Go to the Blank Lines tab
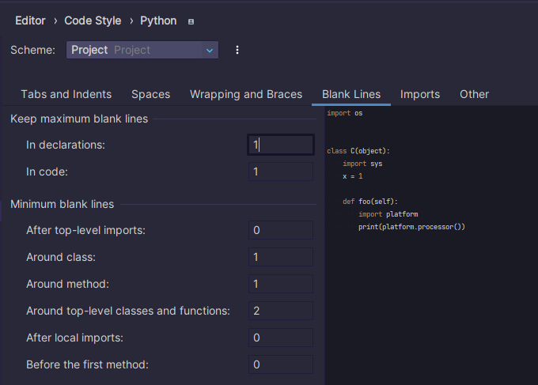This screenshot has height=385, width=538. [x=351, y=94]
